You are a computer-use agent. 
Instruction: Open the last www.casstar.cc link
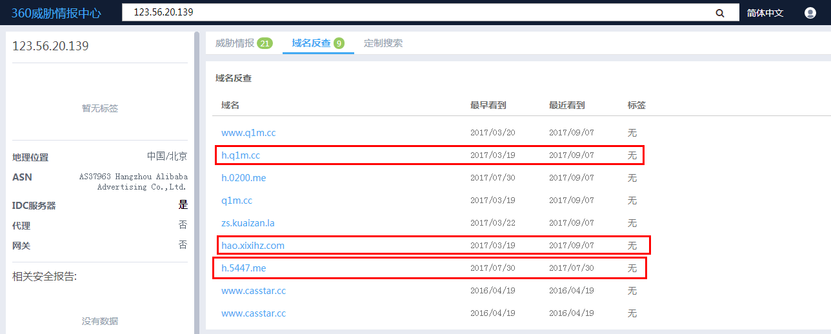click(x=254, y=313)
